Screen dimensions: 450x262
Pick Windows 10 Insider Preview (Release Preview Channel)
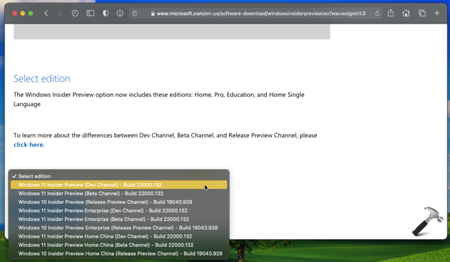(105, 202)
